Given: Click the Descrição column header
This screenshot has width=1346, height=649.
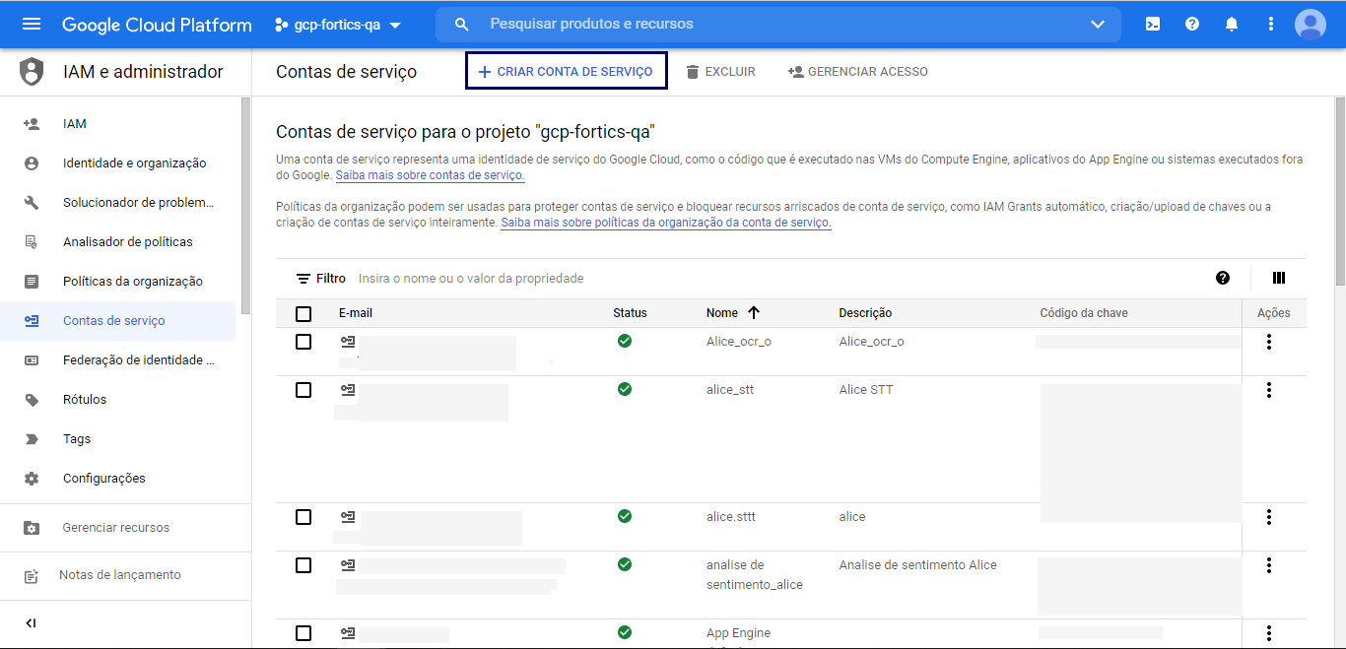Looking at the screenshot, I should tap(865, 313).
